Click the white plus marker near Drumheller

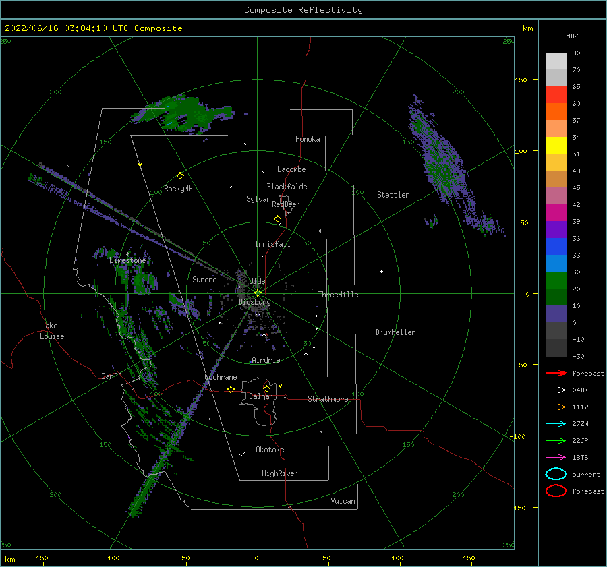click(x=381, y=271)
